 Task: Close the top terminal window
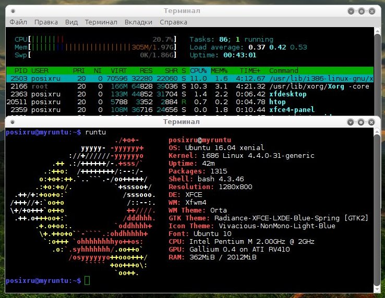point(372,11)
